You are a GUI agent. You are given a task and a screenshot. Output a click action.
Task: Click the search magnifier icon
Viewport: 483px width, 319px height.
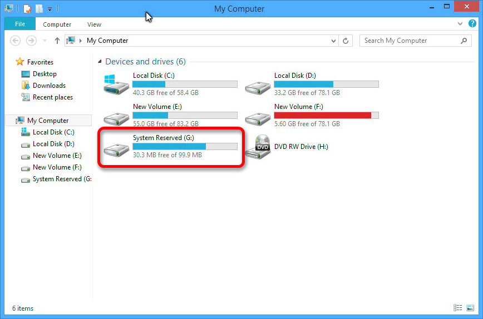pyautogui.click(x=464, y=41)
